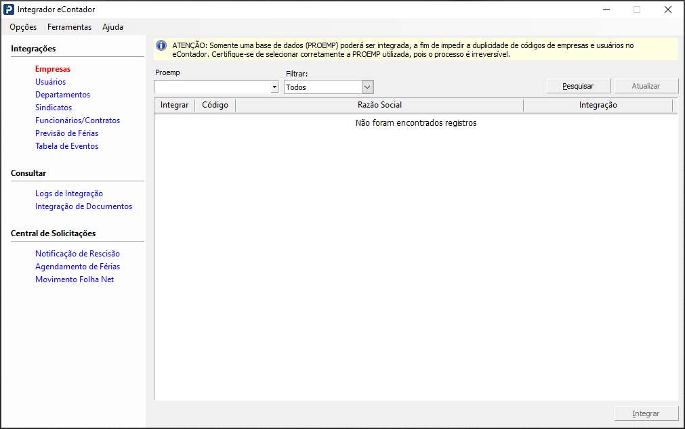Viewport: 685px width, 429px height.
Task: Click the Integrador eContador app icon in title bar
Action: [9, 9]
